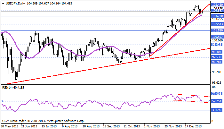Select the 102.543 price level label
The width and height of the screenshot is (224, 129).
217,24
